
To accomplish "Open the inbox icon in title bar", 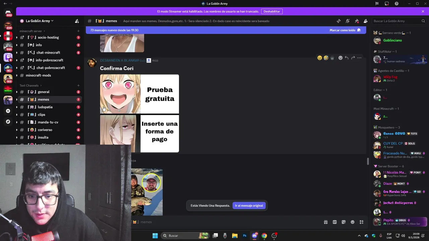I will click(387, 4).
